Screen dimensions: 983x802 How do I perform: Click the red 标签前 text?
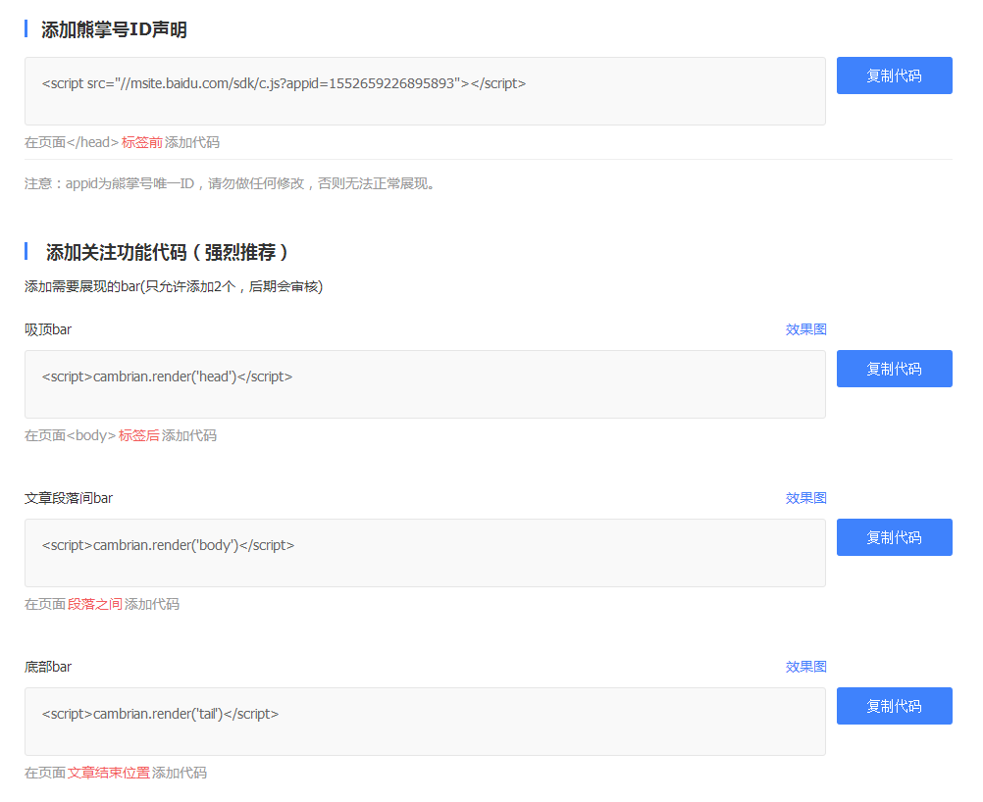coord(142,142)
